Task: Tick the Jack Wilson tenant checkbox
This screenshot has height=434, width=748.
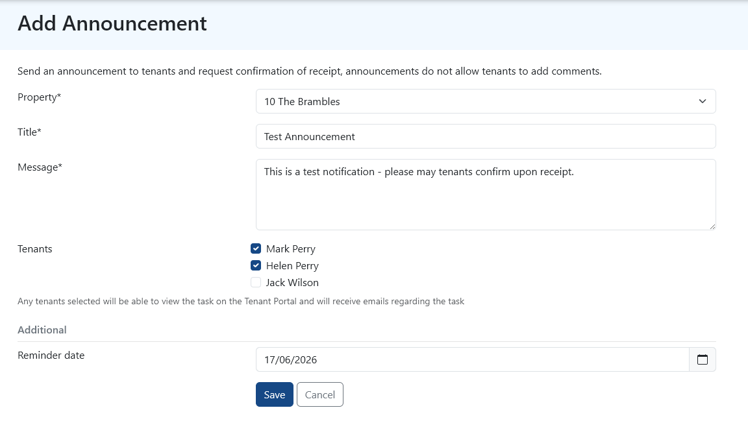Action: pyautogui.click(x=256, y=282)
